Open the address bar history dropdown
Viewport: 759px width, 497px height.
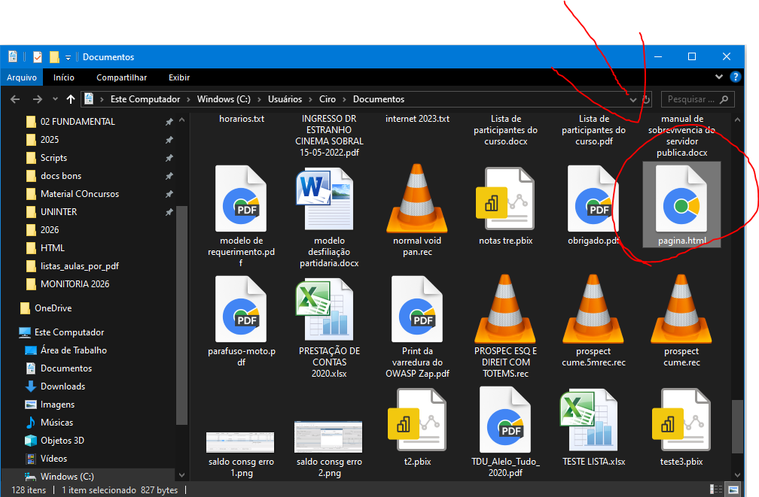(632, 99)
